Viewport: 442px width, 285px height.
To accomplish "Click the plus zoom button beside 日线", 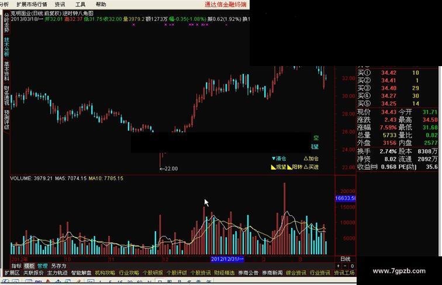I will 338,266.
